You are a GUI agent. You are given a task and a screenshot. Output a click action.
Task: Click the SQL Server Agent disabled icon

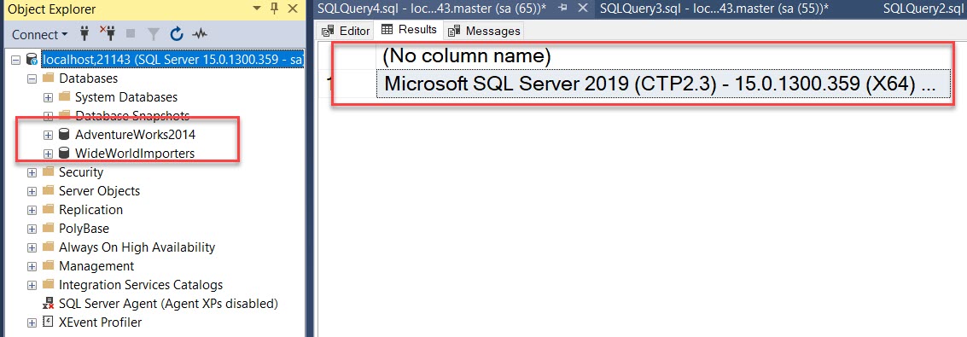pyautogui.click(x=48, y=304)
